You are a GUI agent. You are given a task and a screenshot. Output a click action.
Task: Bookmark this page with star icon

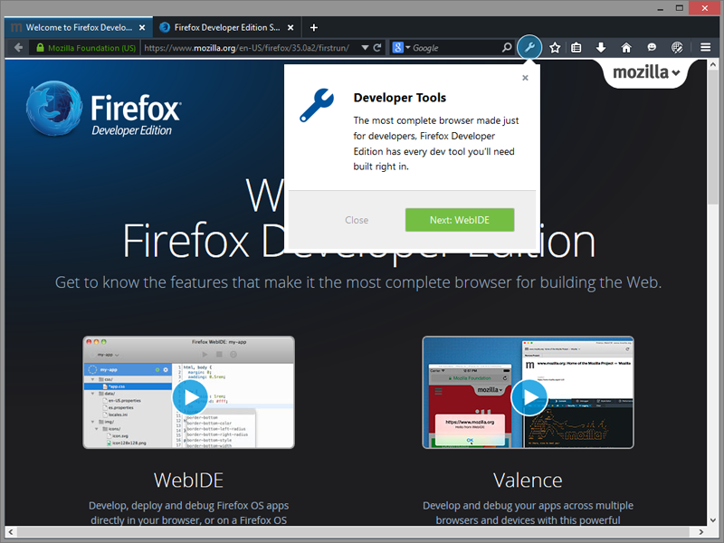pyautogui.click(x=555, y=48)
